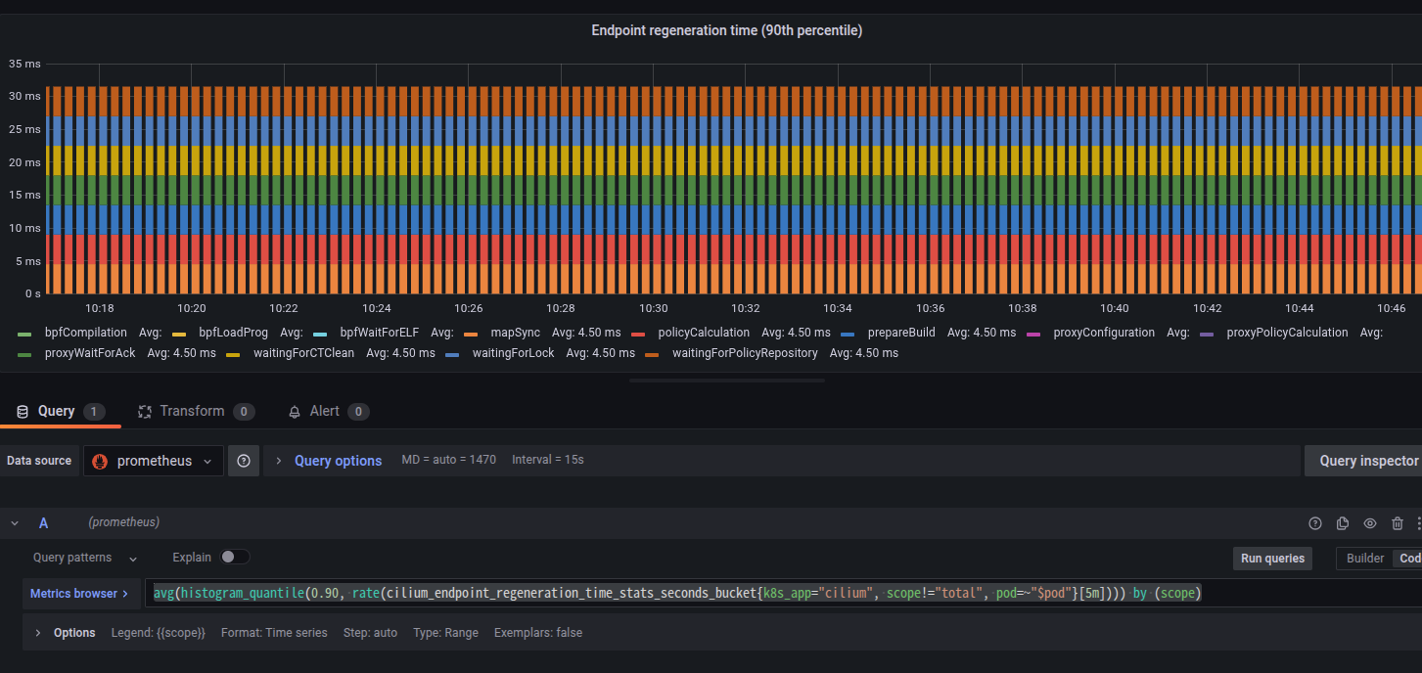This screenshot has width=1422, height=673.
Task: Click the panel title Endpoint regeneration time
Action: (x=727, y=30)
